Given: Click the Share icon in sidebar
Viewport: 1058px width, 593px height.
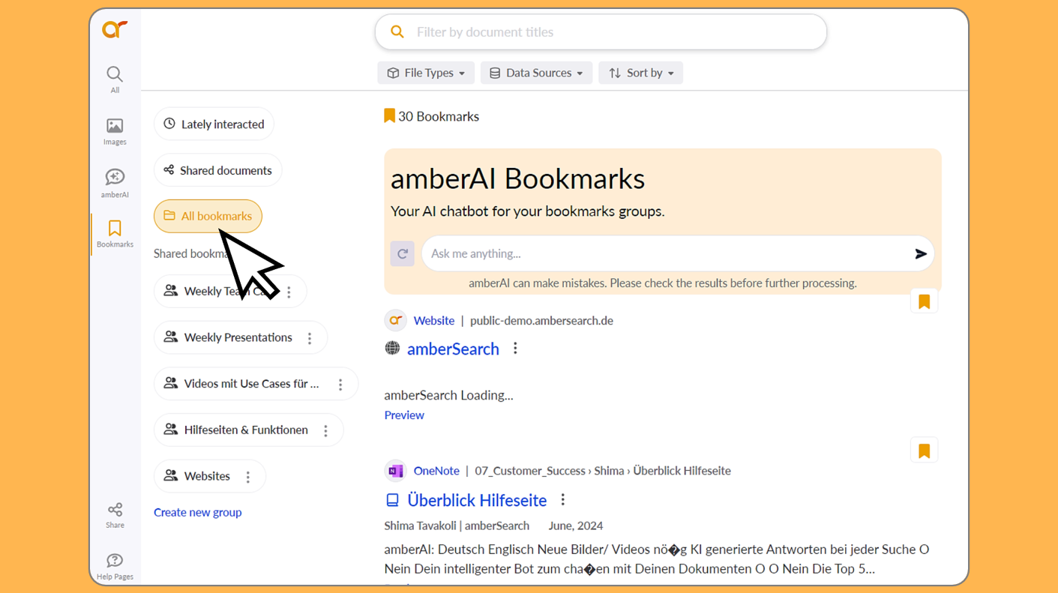Looking at the screenshot, I should pyautogui.click(x=115, y=515).
